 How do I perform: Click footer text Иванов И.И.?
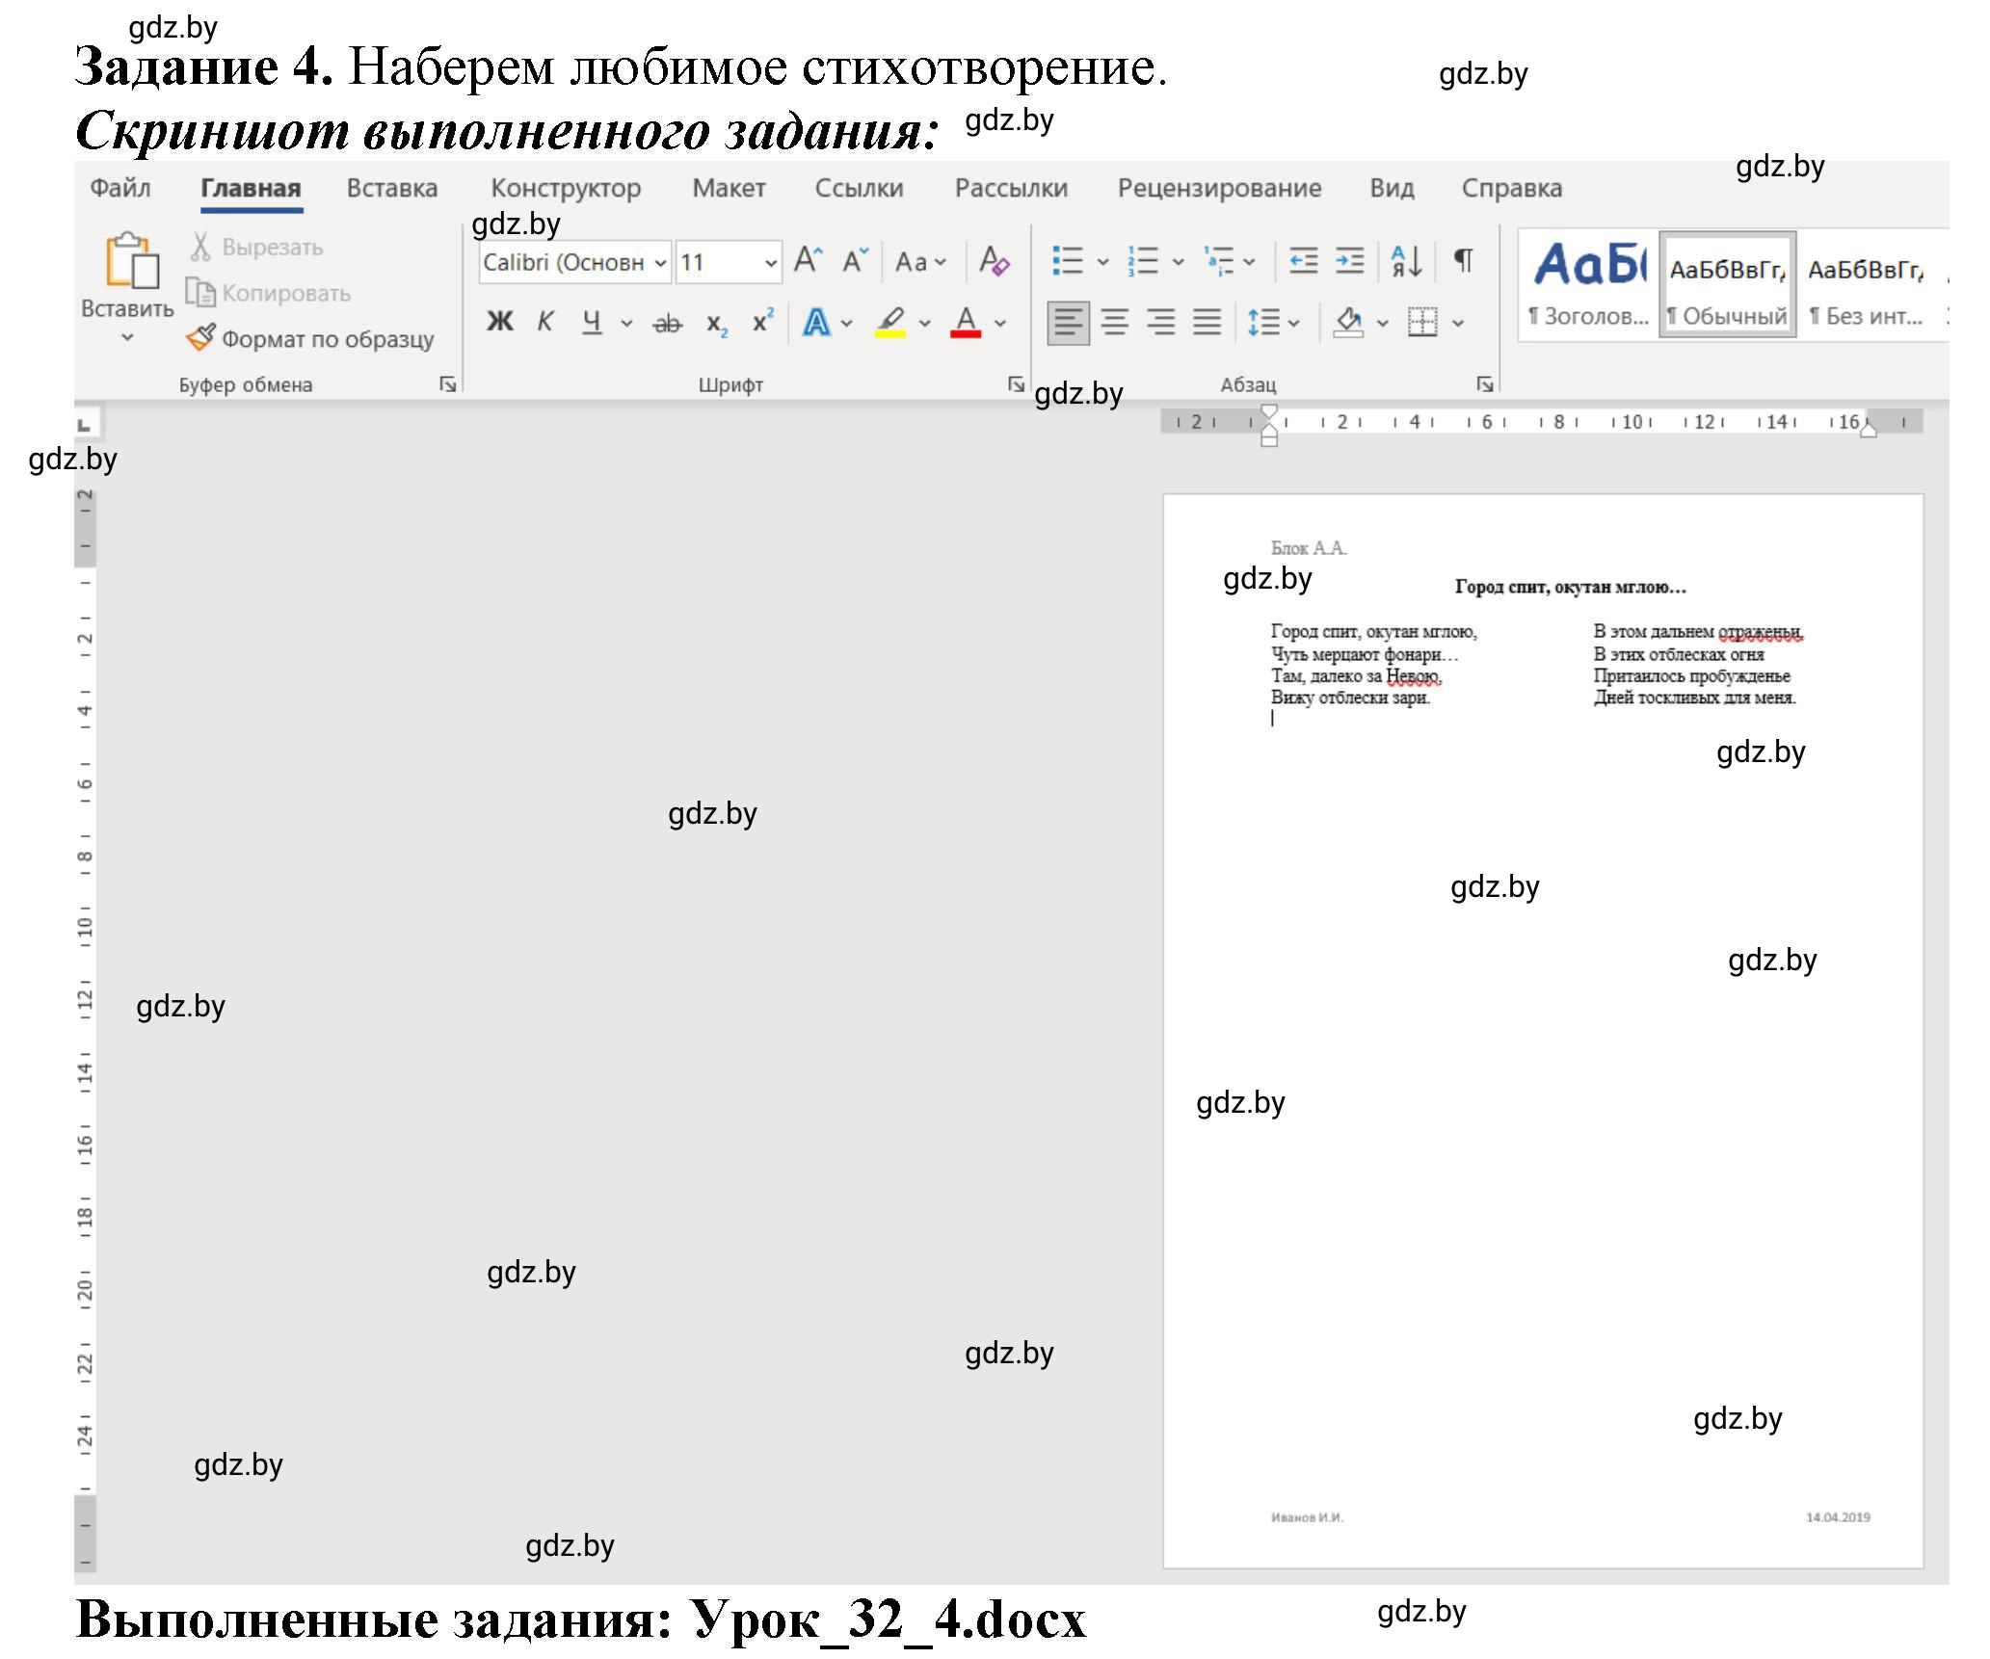point(1307,1517)
